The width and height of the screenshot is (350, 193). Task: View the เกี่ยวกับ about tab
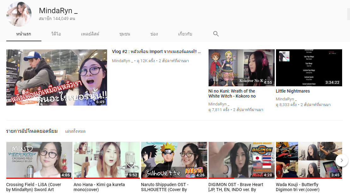tap(185, 34)
